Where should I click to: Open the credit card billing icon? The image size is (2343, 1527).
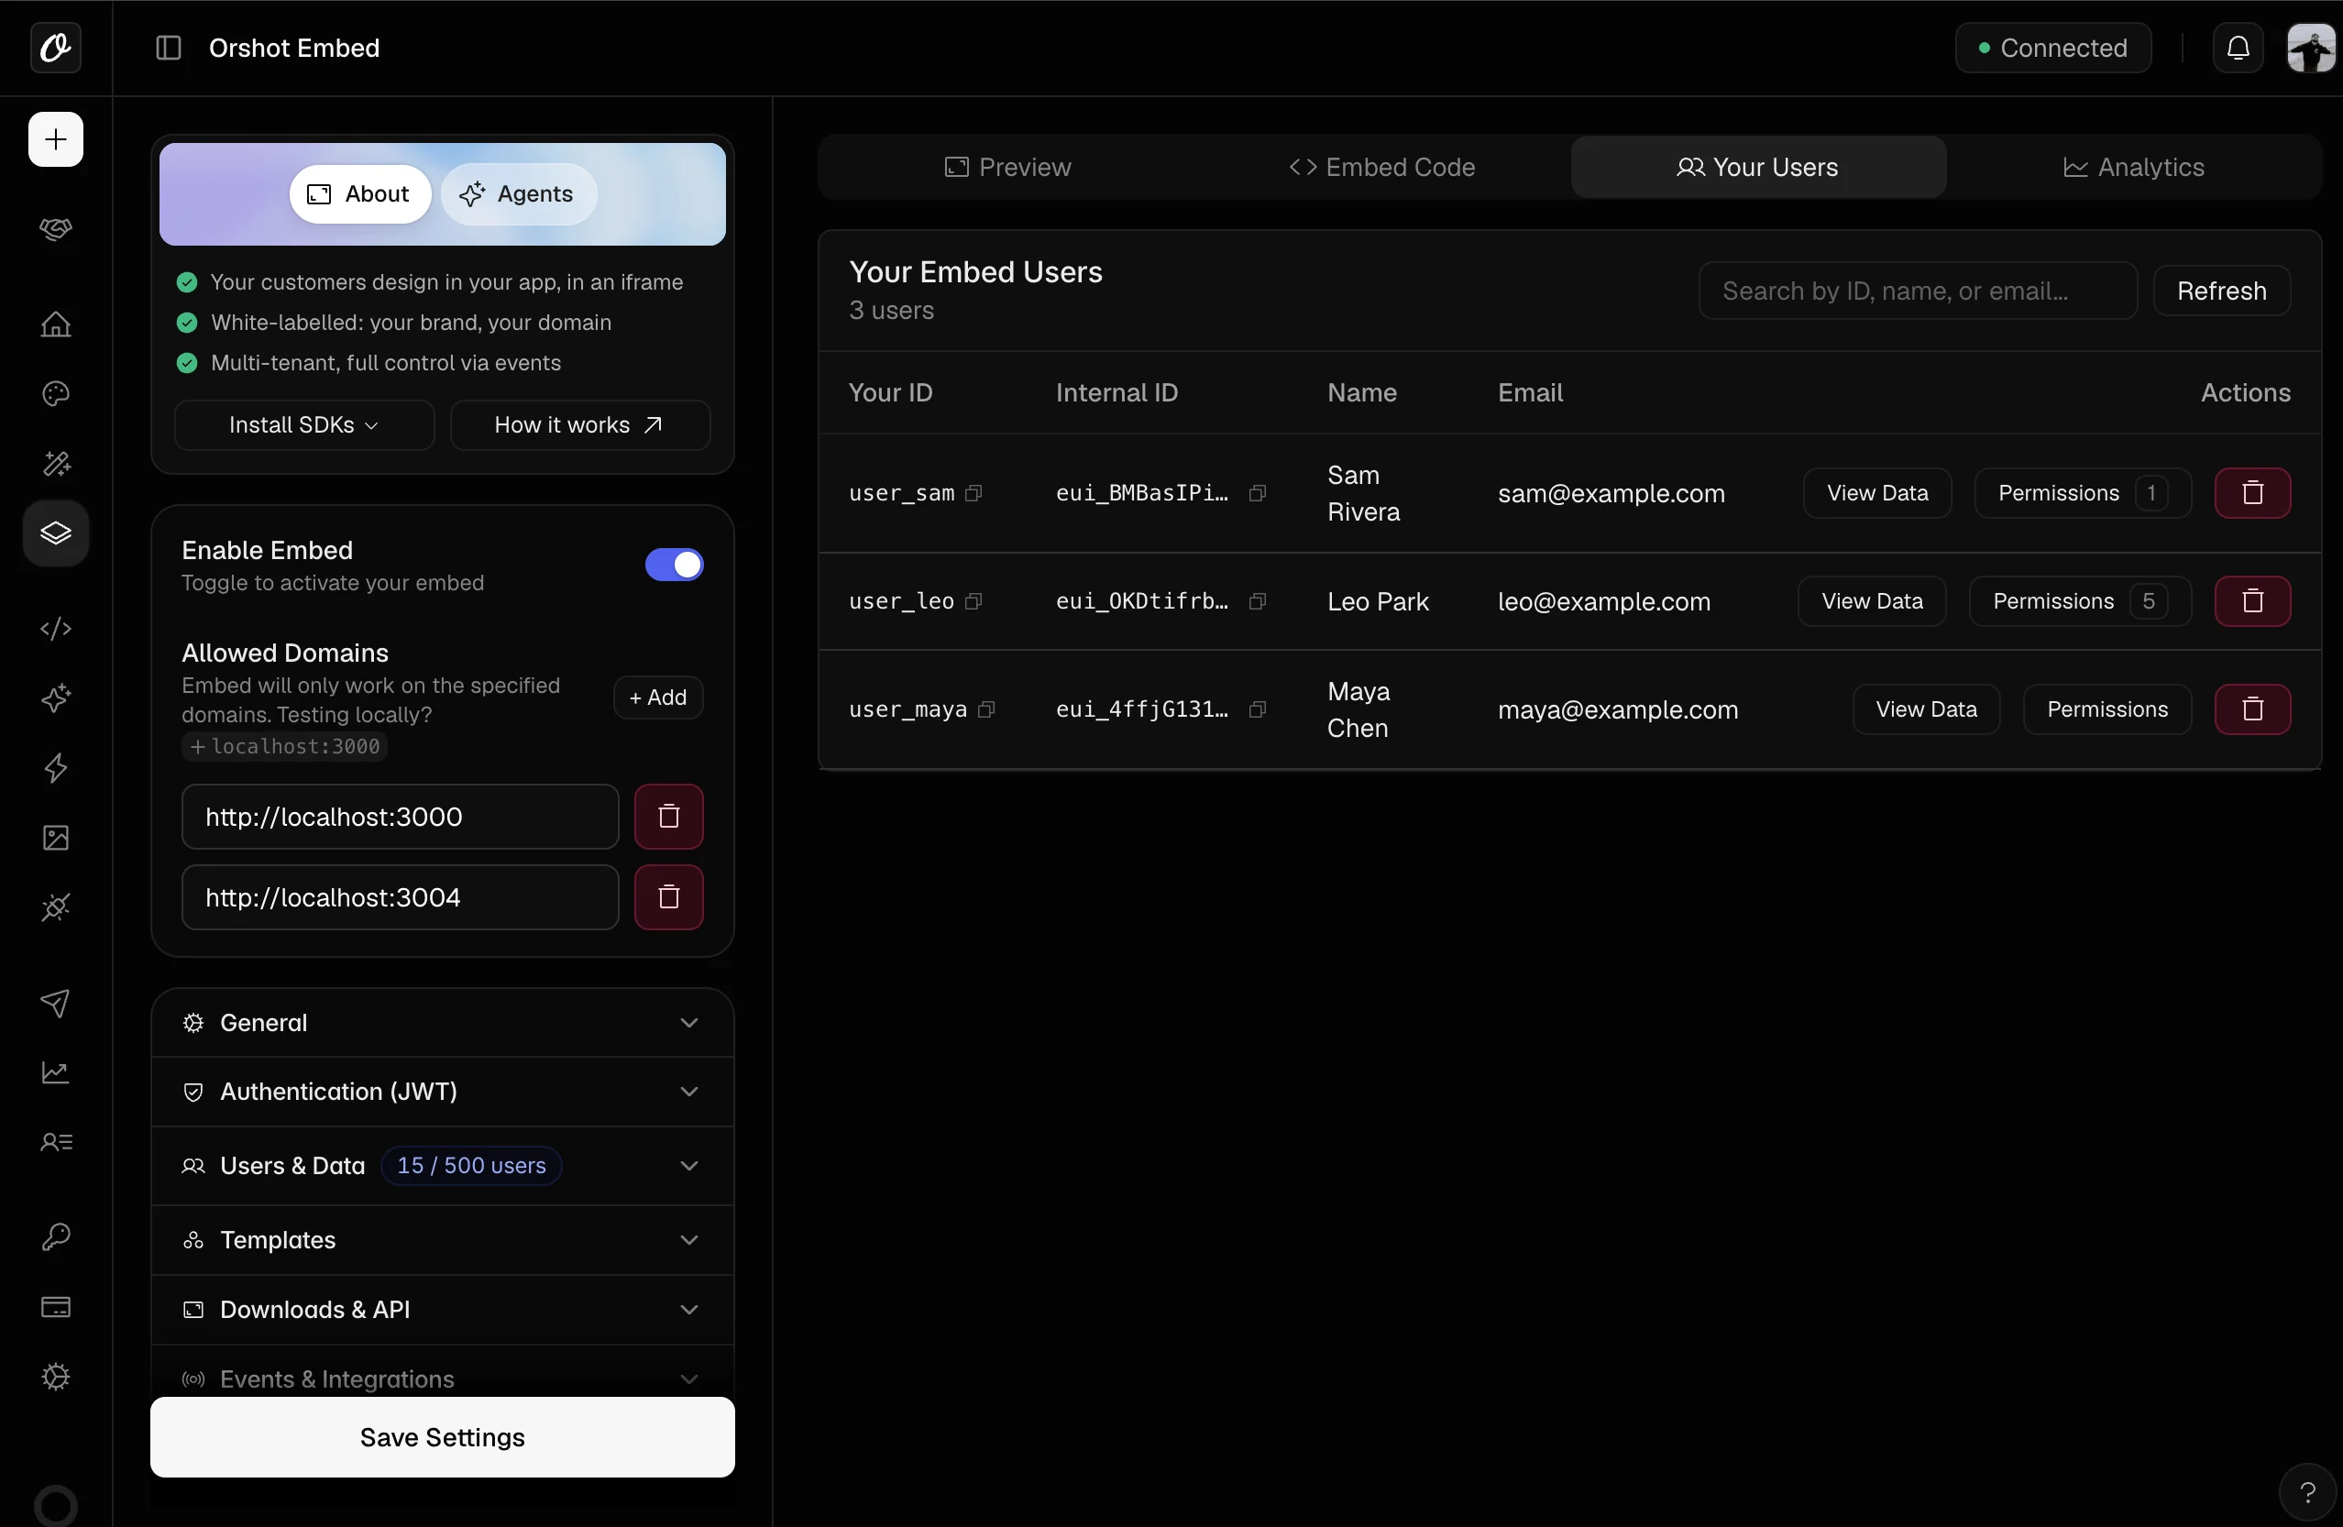pyautogui.click(x=56, y=1306)
